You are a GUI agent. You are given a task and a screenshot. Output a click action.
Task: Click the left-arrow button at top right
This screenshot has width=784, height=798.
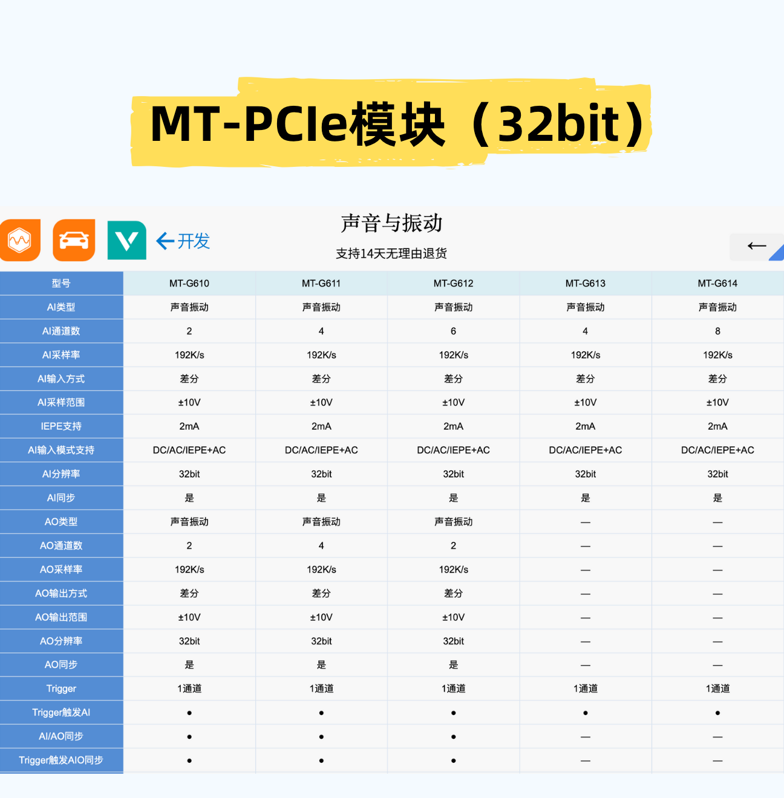[756, 247]
